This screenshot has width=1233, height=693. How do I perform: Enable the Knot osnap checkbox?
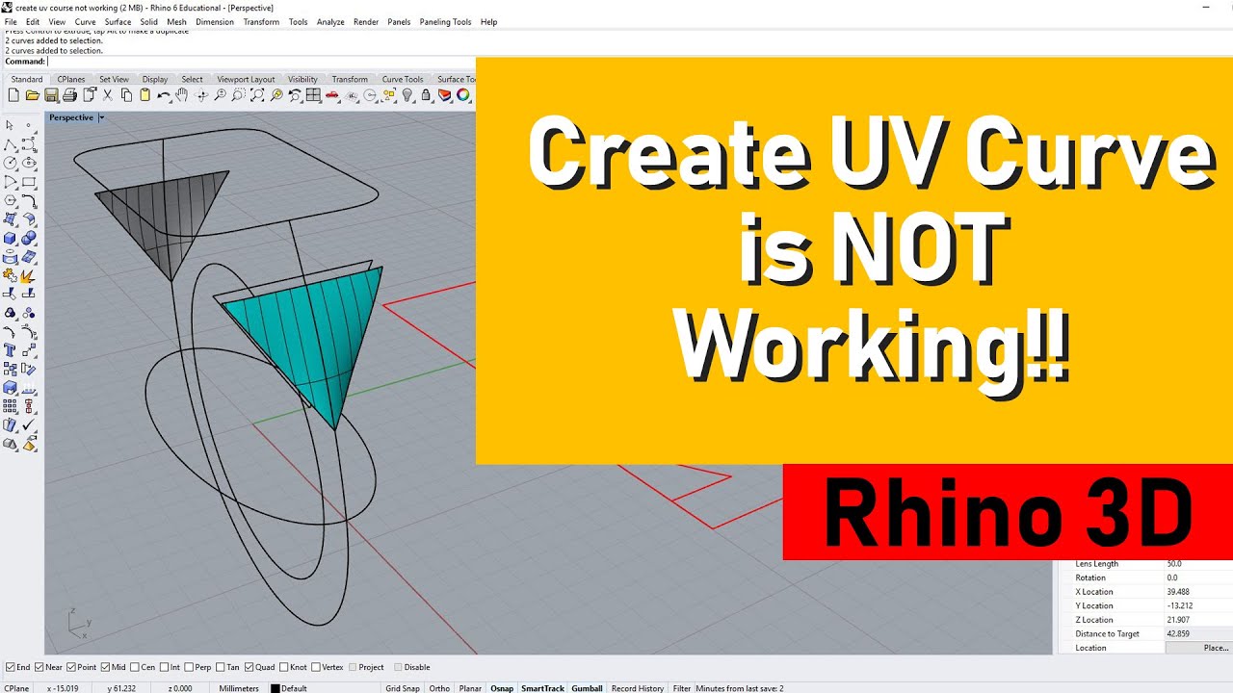pyautogui.click(x=283, y=667)
